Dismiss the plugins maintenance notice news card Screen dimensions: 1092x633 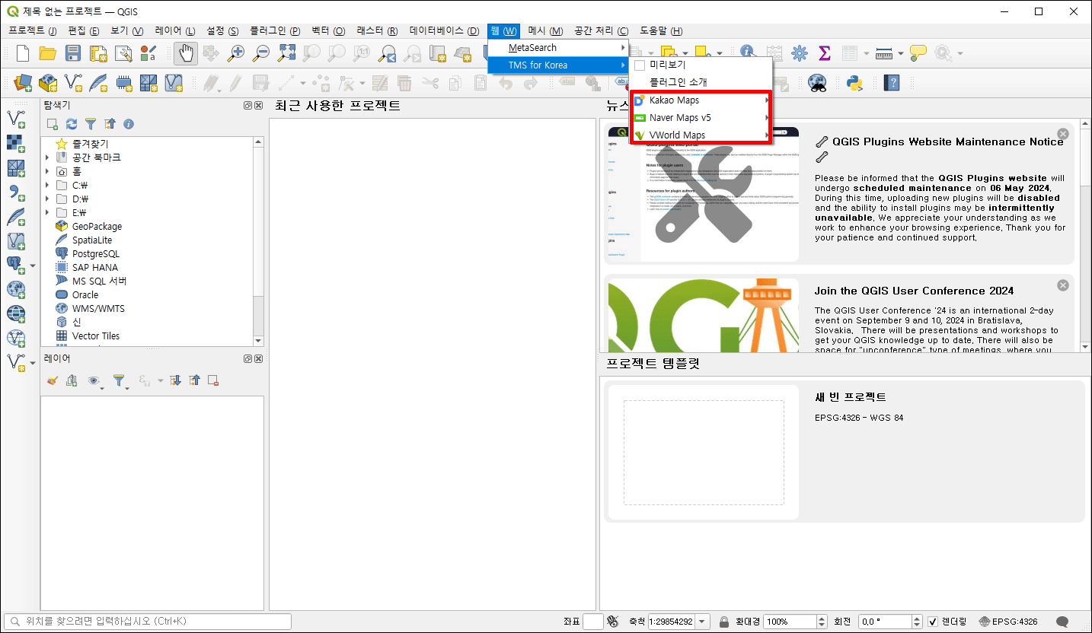pyautogui.click(x=1063, y=134)
